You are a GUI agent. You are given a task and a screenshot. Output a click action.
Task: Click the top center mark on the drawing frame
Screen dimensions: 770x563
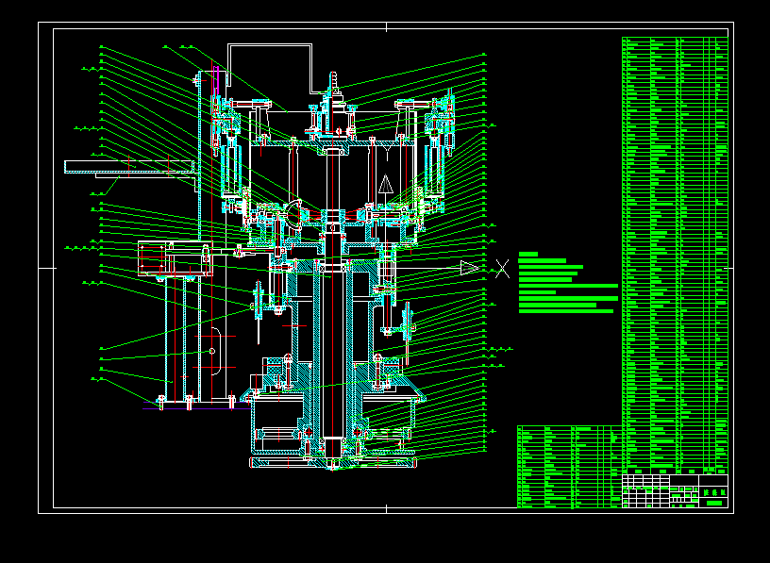click(386, 26)
